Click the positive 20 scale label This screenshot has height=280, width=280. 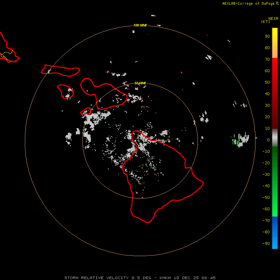[x=267, y=117]
